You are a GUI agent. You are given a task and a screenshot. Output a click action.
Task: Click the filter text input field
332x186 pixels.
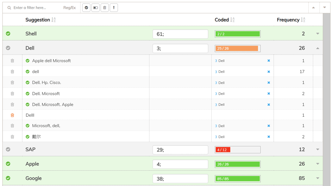tap(37, 8)
